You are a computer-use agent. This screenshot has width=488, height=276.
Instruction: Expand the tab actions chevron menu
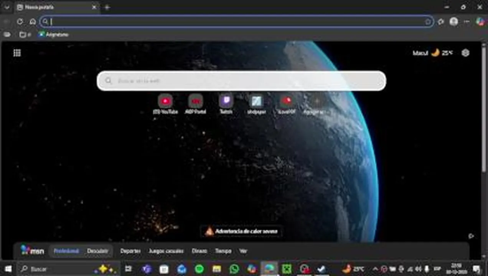7,7
